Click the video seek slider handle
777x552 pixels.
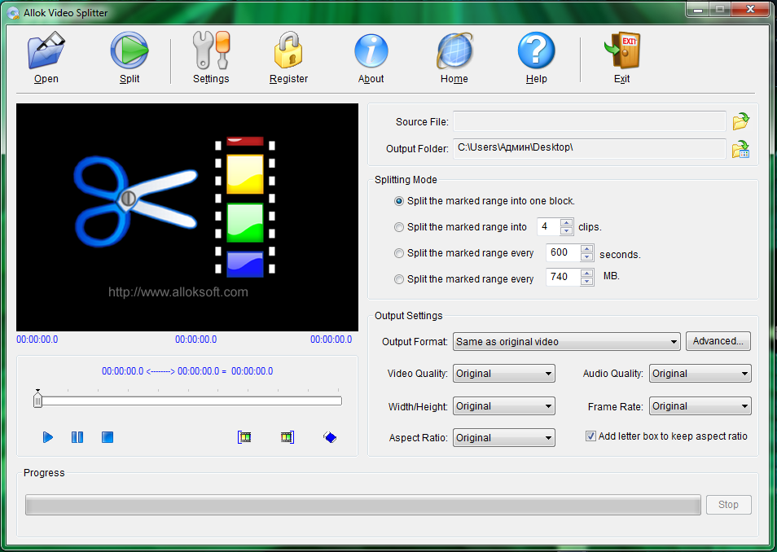tap(37, 401)
